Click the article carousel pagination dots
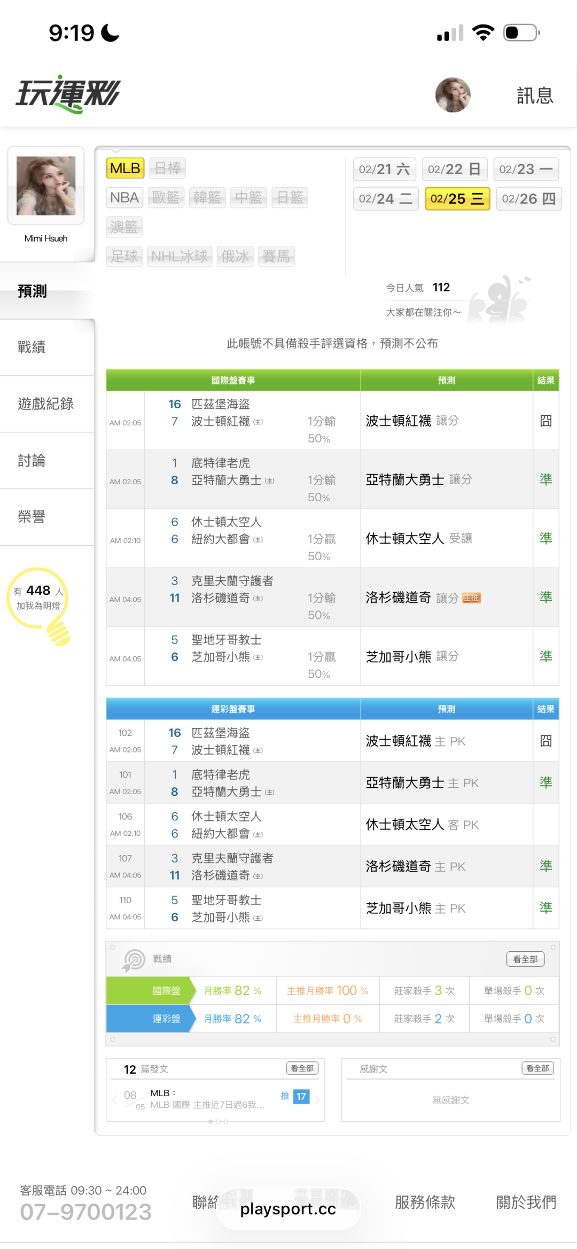577x1249 pixels. [218, 1121]
